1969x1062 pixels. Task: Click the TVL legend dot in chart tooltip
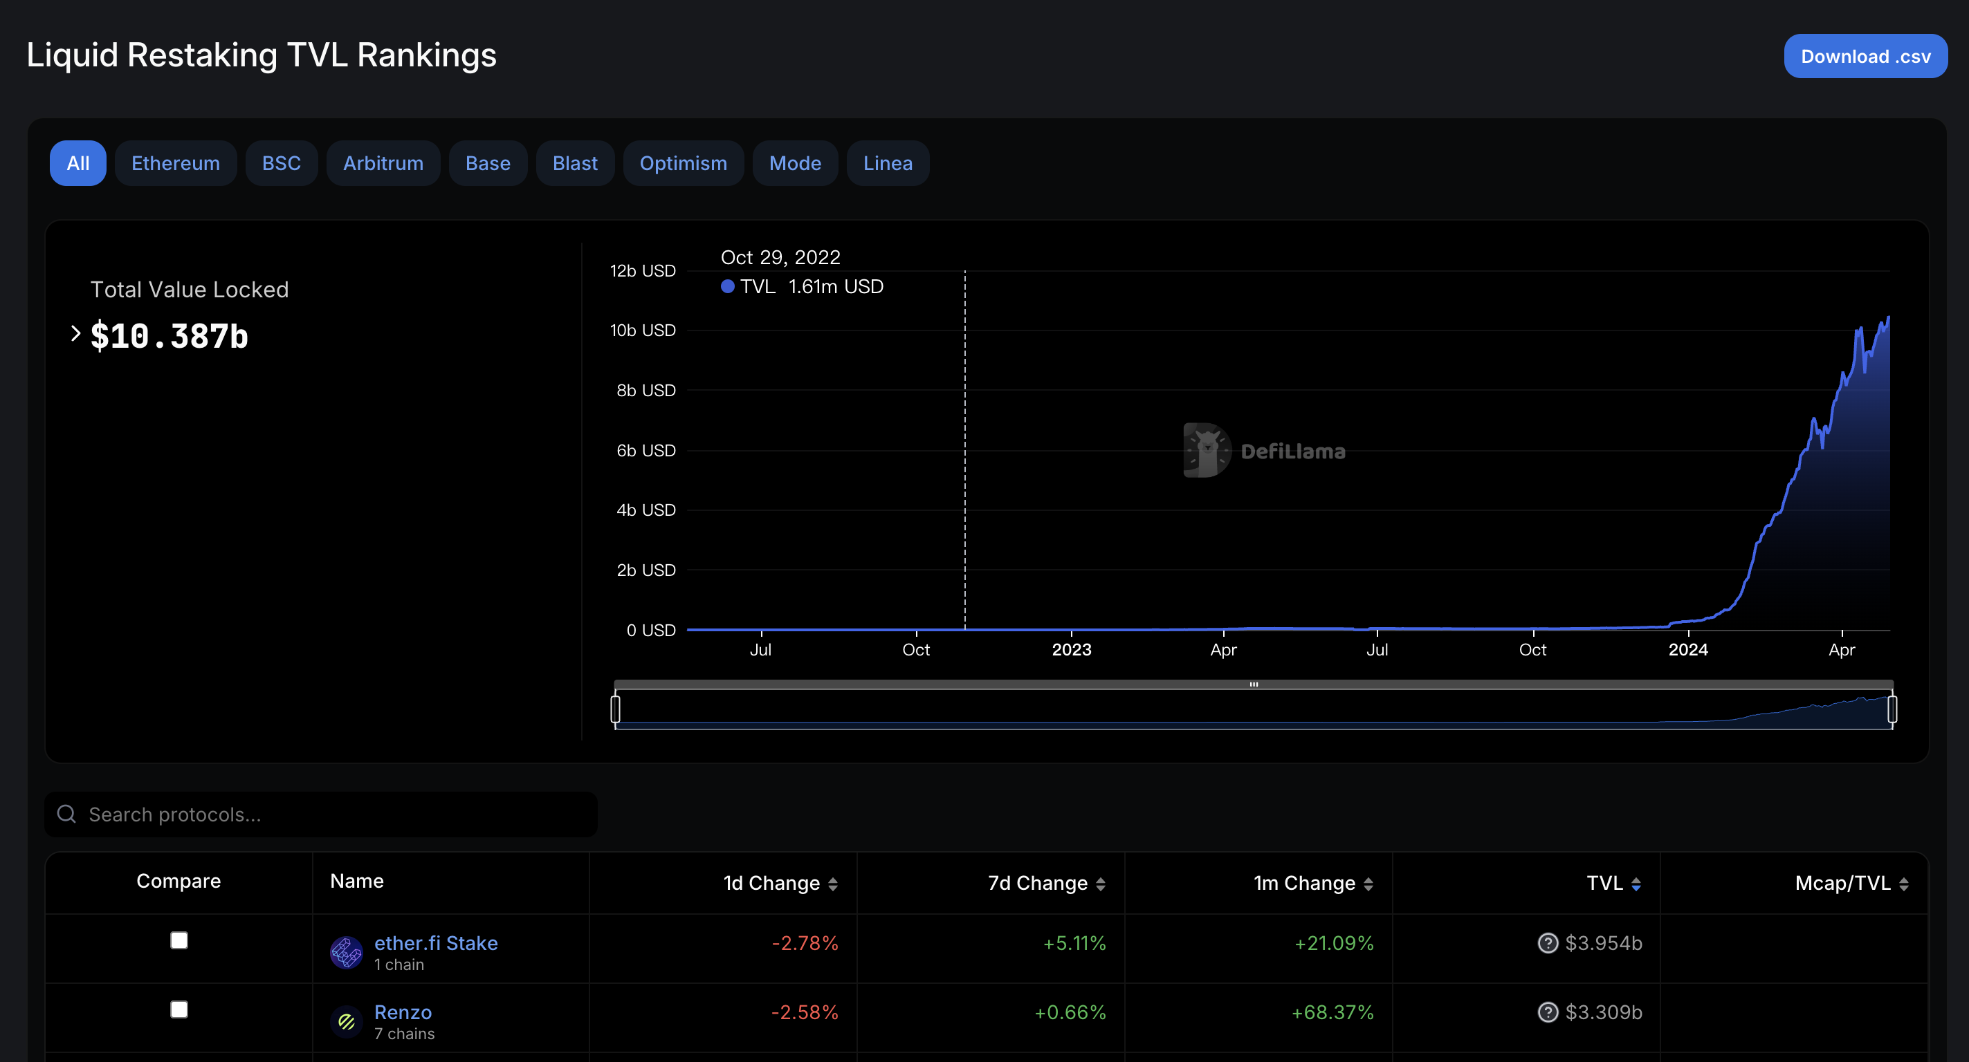tap(728, 286)
